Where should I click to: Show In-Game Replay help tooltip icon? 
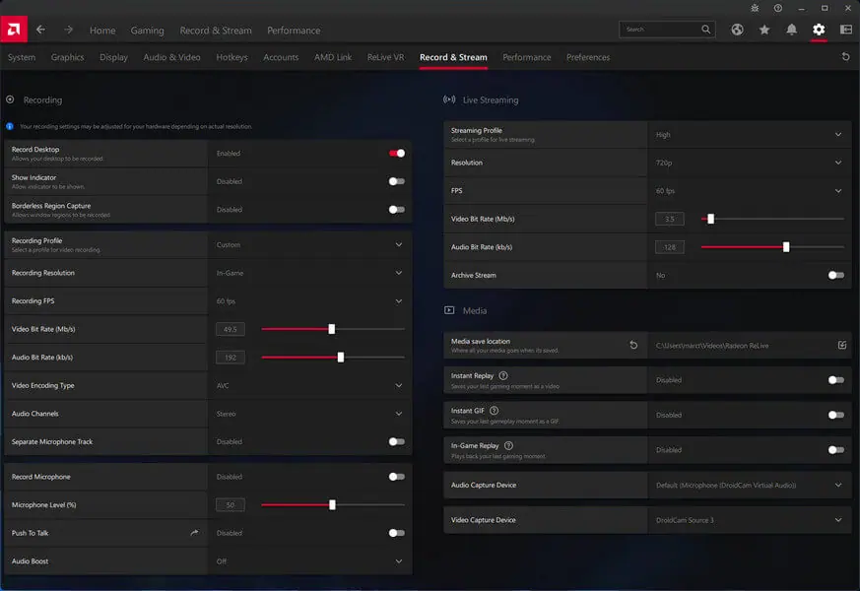(508, 446)
